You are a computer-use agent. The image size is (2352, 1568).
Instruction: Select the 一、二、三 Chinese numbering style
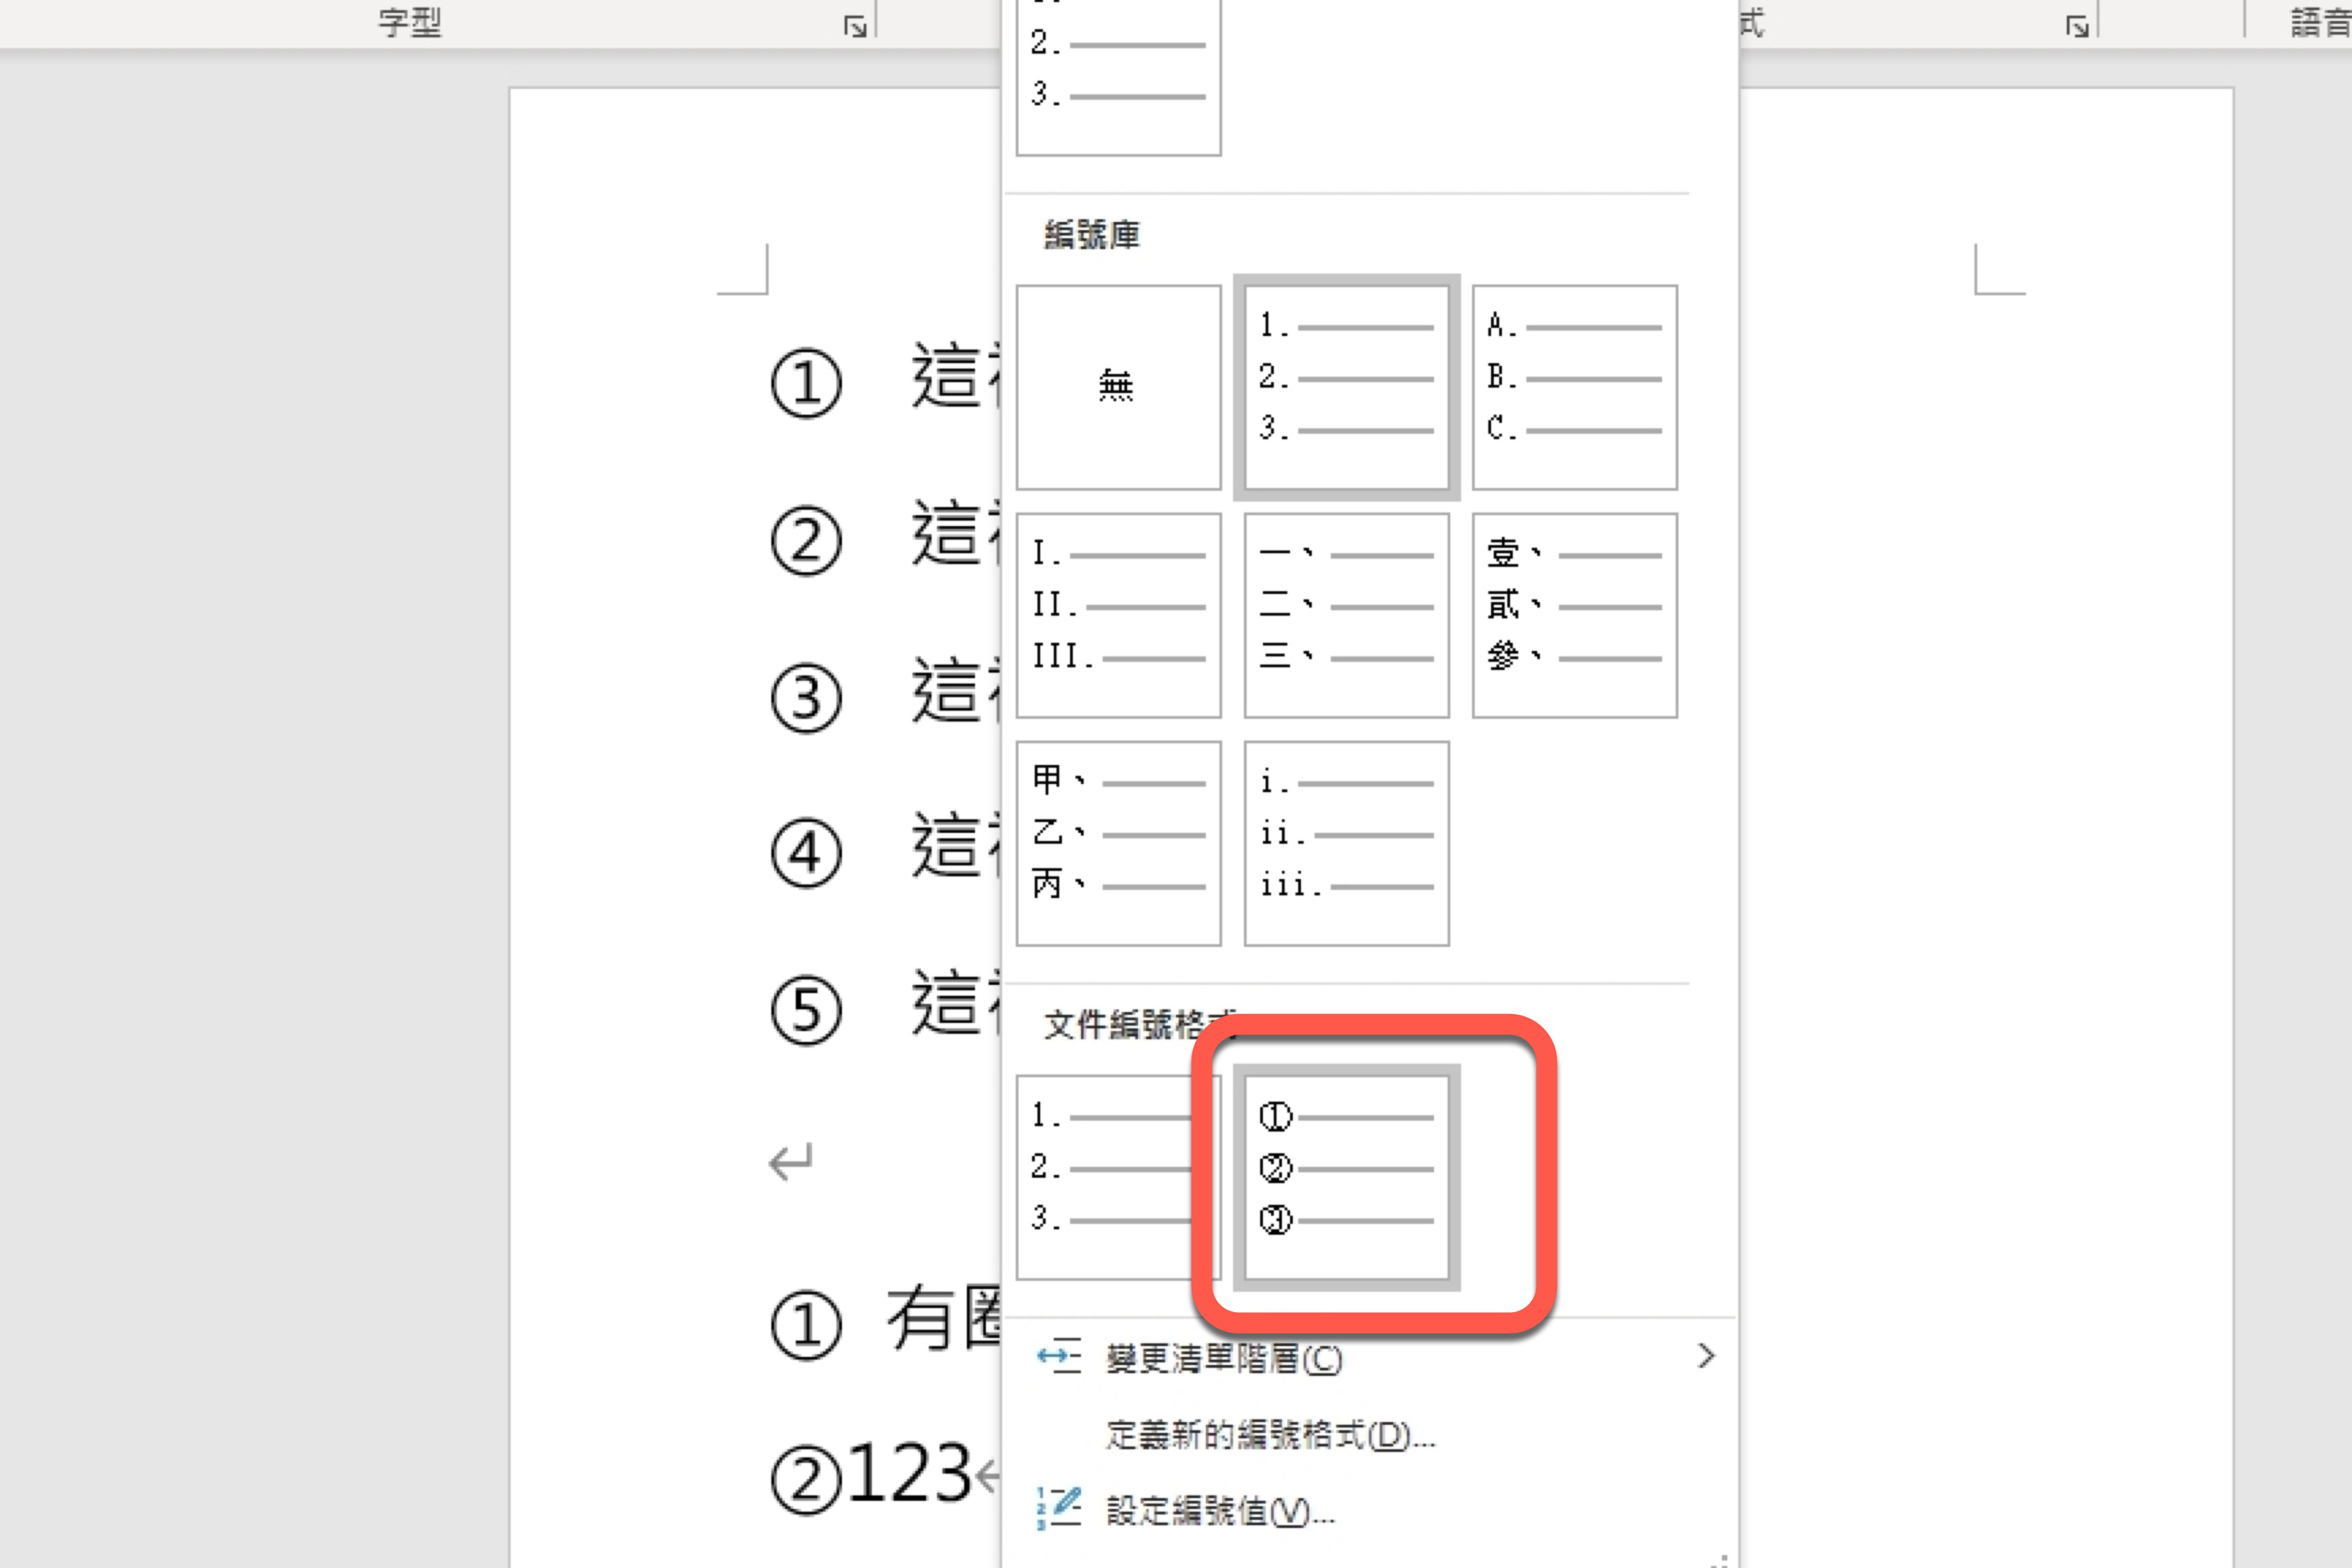tap(1345, 613)
